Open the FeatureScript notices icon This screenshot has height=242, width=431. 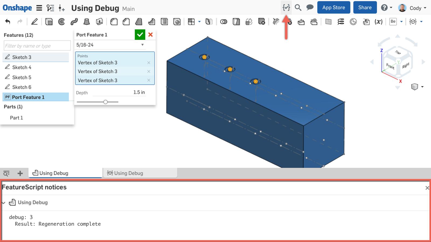[x=286, y=8]
